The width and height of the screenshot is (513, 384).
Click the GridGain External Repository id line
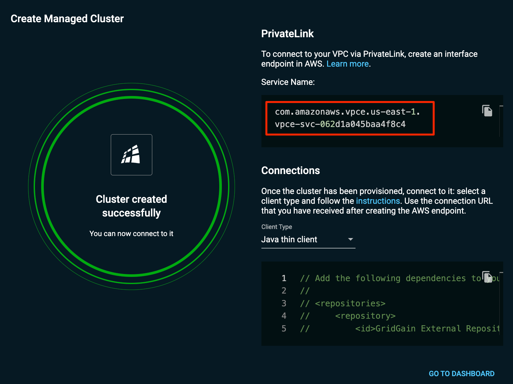pyautogui.click(x=400, y=328)
